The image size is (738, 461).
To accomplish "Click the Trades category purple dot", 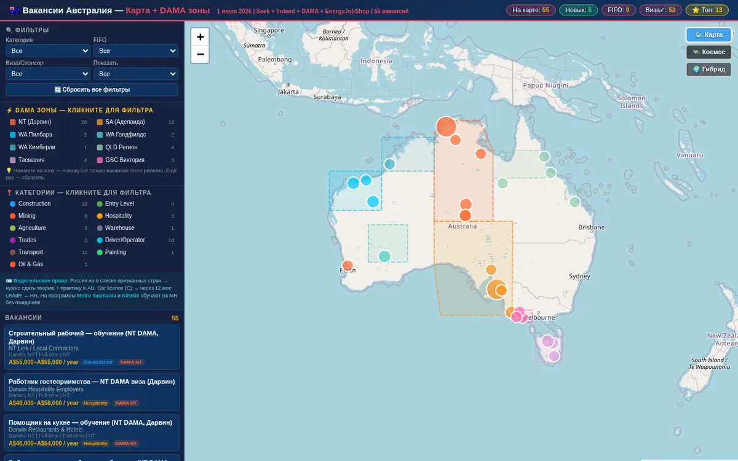I will click(x=13, y=240).
